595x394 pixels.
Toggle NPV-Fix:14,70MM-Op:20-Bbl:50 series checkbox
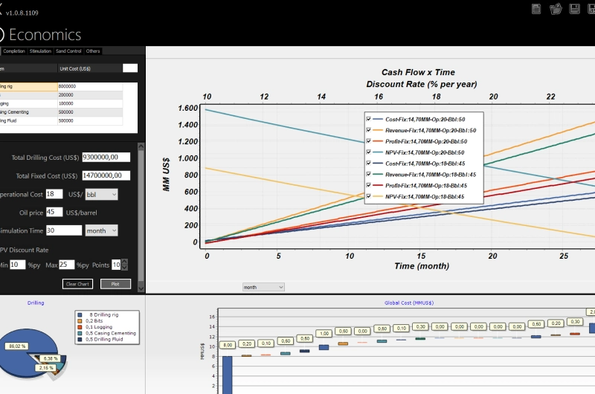[369, 152]
